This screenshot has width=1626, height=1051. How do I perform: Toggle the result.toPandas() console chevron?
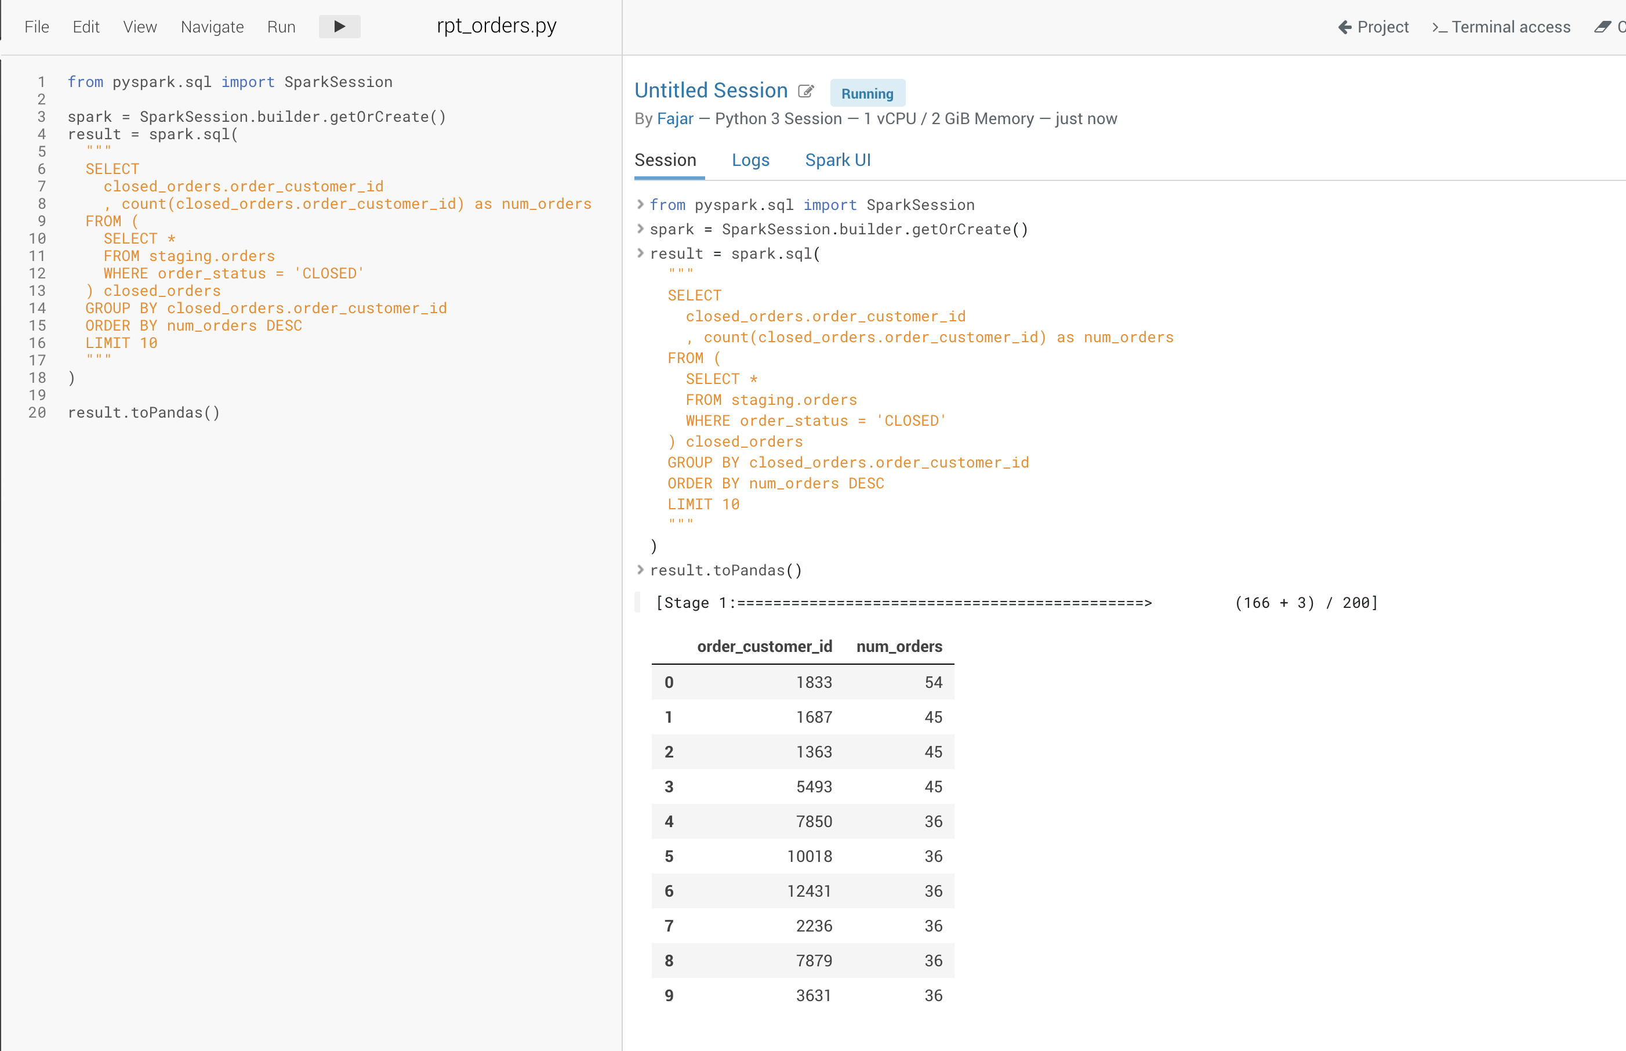[640, 569]
